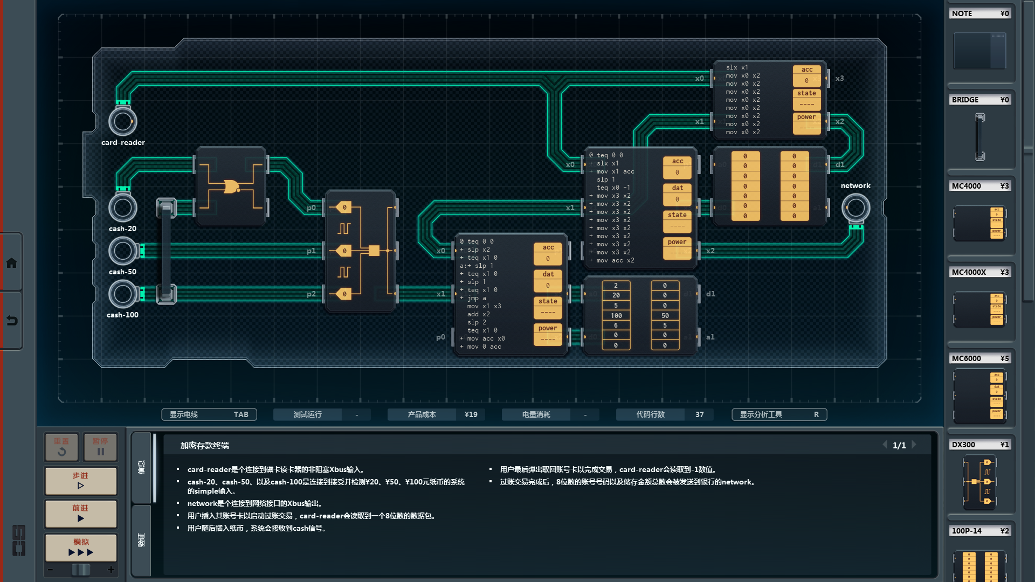Click the card-reader input terminal

click(123, 122)
